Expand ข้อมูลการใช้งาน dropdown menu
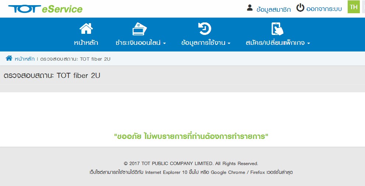Image resolution: width=365 pixels, height=186 pixels. (x=206, y=43)
